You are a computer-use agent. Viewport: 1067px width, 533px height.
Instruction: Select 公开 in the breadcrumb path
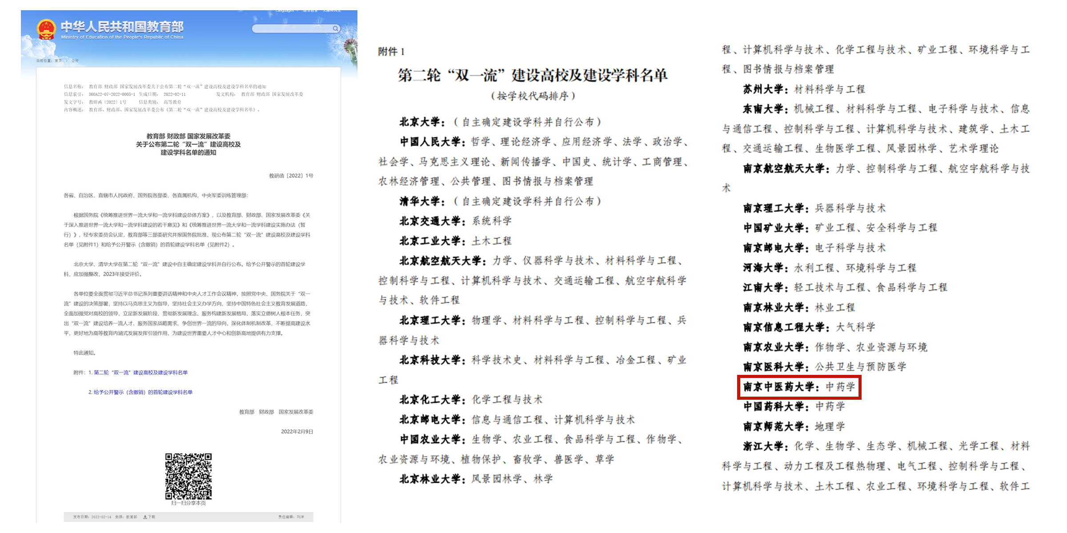[75, 61]
